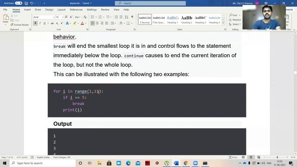Apply the No Spacing style
Viewport: 297px width, 167px height.
pyautogui.click(x=159, y=19)
